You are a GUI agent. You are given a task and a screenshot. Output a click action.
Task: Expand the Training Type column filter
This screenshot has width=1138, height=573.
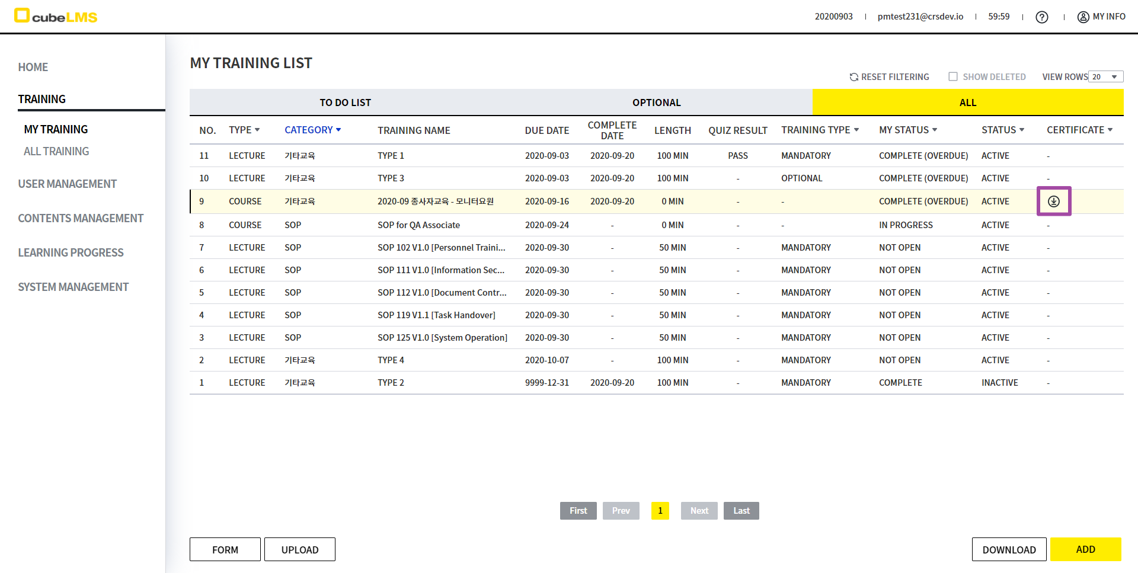856,130
